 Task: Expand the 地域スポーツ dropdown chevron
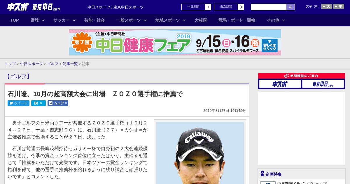[184, 20]
